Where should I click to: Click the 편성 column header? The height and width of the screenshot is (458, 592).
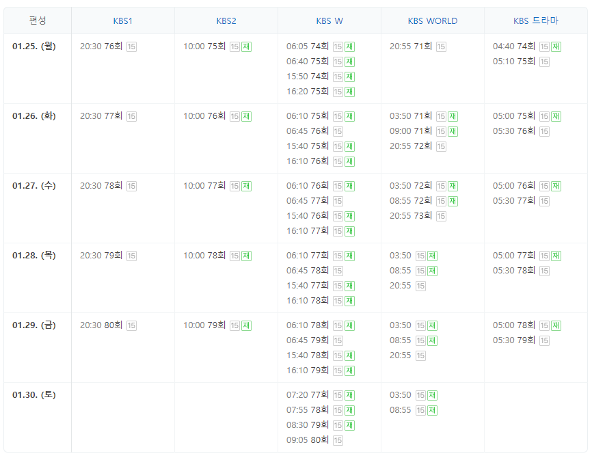38,21
